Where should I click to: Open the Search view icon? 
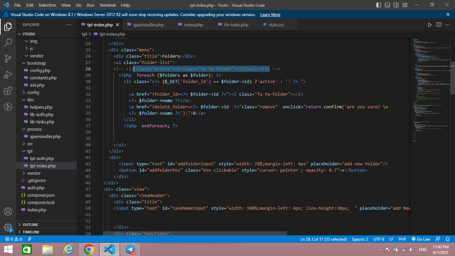(x=8, y=43)
